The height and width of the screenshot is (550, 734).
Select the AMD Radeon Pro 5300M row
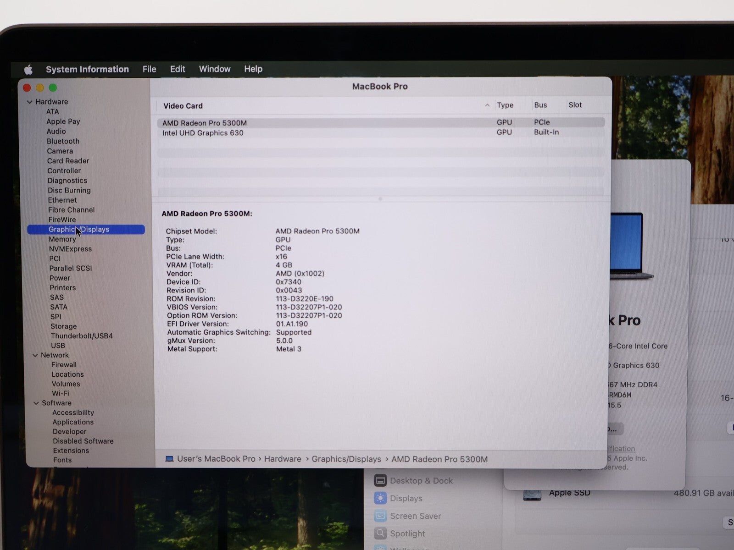click(x=381, y=122)
